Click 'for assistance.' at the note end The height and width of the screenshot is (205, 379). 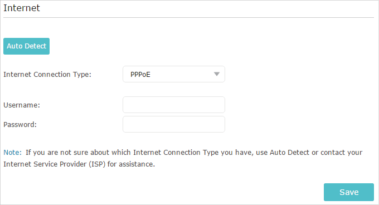[x=131, y=164]
